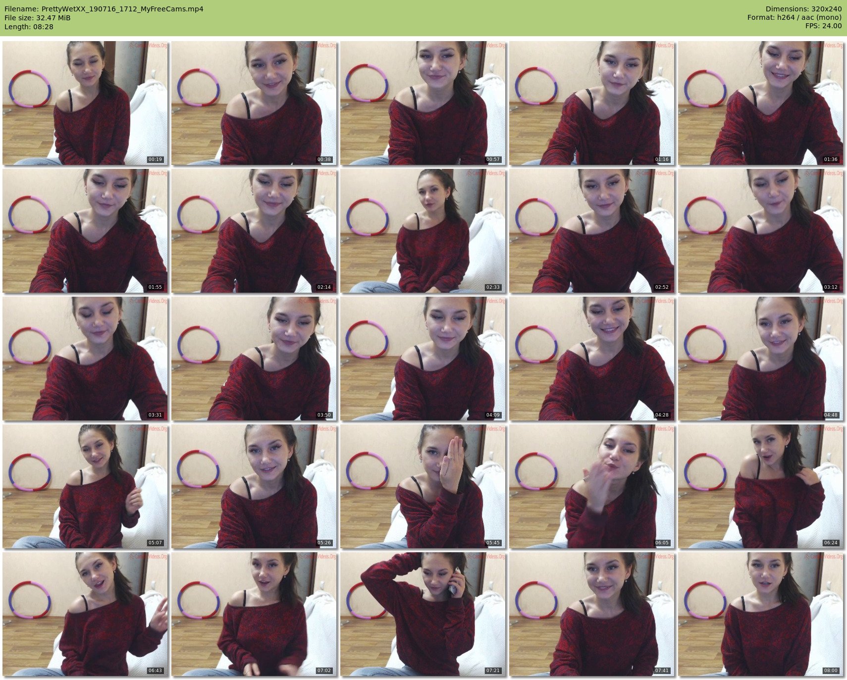
Task: Click the hand-over-face frame at 05:45
Action: pyautogui.click(x=423, y=486)
